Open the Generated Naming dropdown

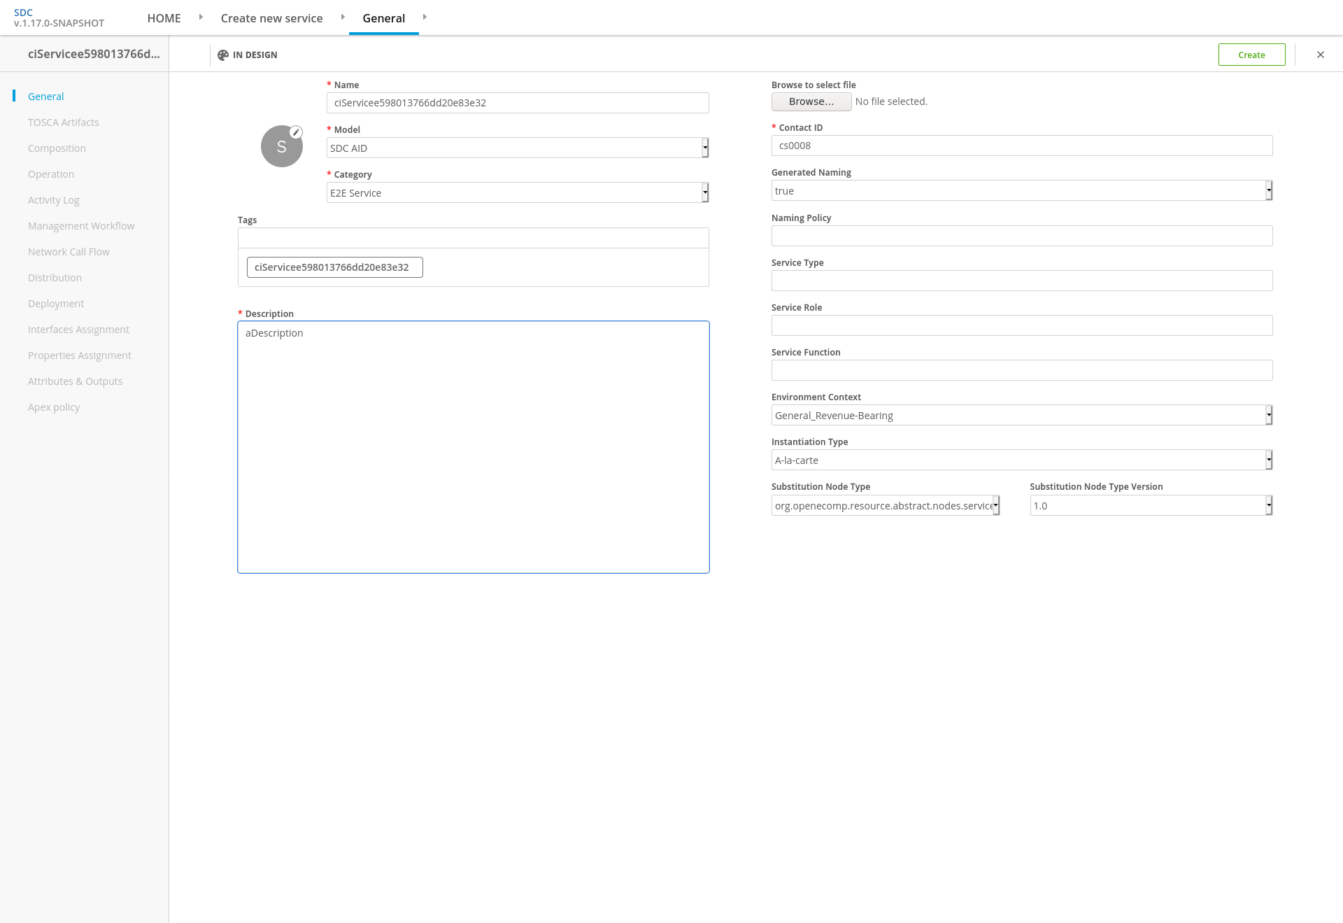click(x=1022, y=190)
